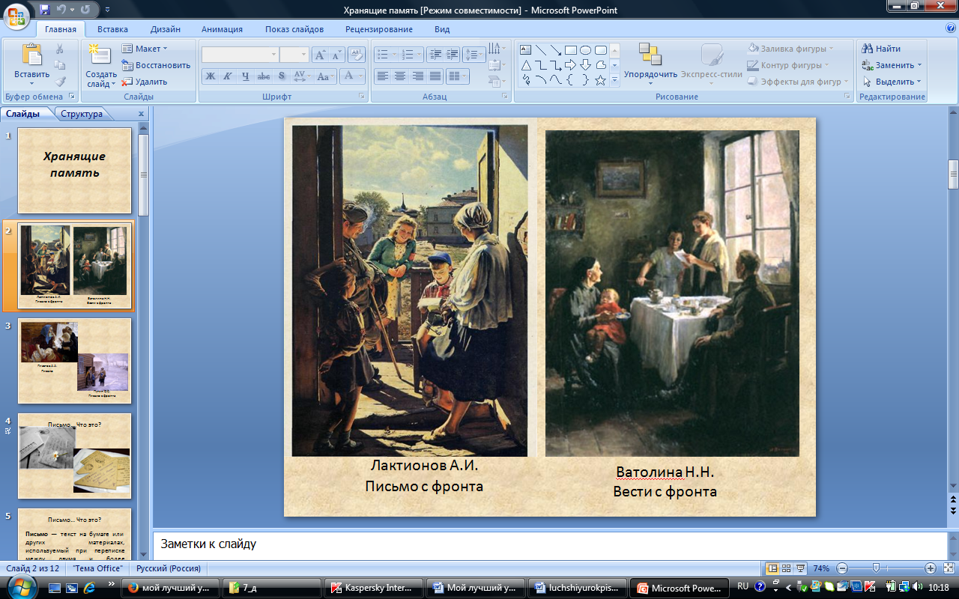Toggle text shadow S formatting
Image resolution: width=959 pixels, height=599 pixels.
coord(282,76)
